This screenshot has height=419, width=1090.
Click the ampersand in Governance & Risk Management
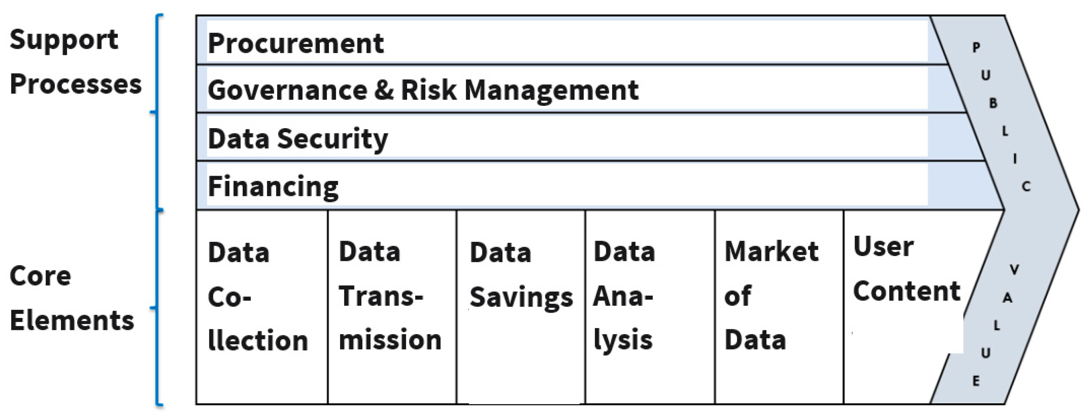click(x=384, y=90)
